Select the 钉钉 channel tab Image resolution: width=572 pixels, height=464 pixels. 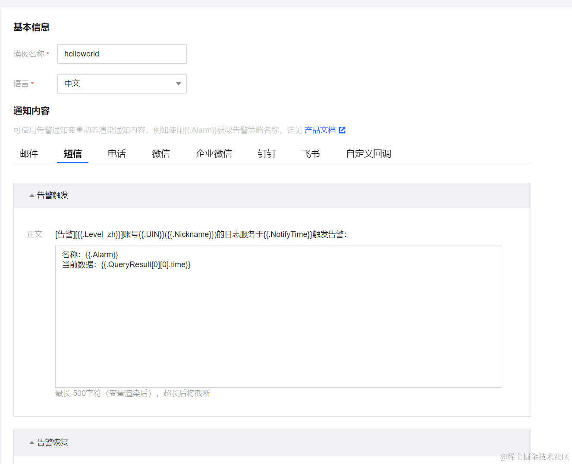click(267, 154)
